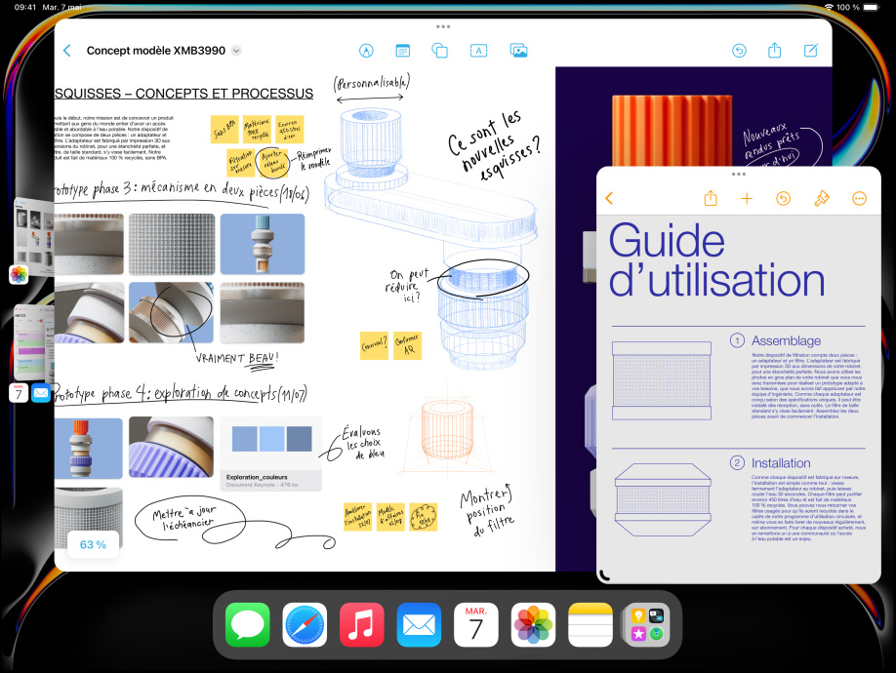Launch Safari from the dock
Image resolution: width=896 pixels, height=673 pixels.
305,624
